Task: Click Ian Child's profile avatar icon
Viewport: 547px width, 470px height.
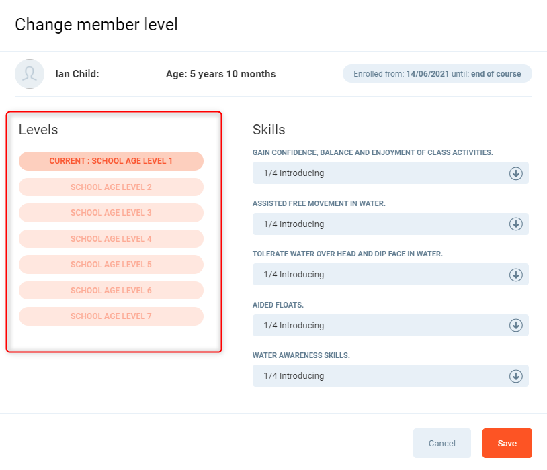Action: [x=30, y=74]
